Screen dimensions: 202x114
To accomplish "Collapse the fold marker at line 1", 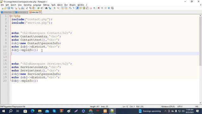I will [10, 16].
